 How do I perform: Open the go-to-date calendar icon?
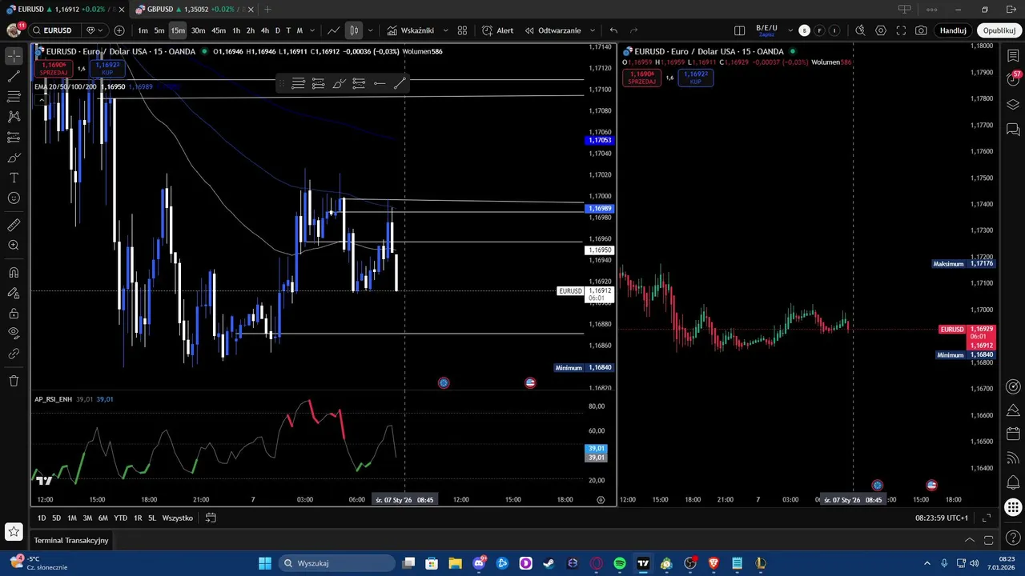point(211,518)
